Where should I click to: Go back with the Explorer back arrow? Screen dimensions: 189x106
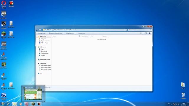[x=37, y=30]
